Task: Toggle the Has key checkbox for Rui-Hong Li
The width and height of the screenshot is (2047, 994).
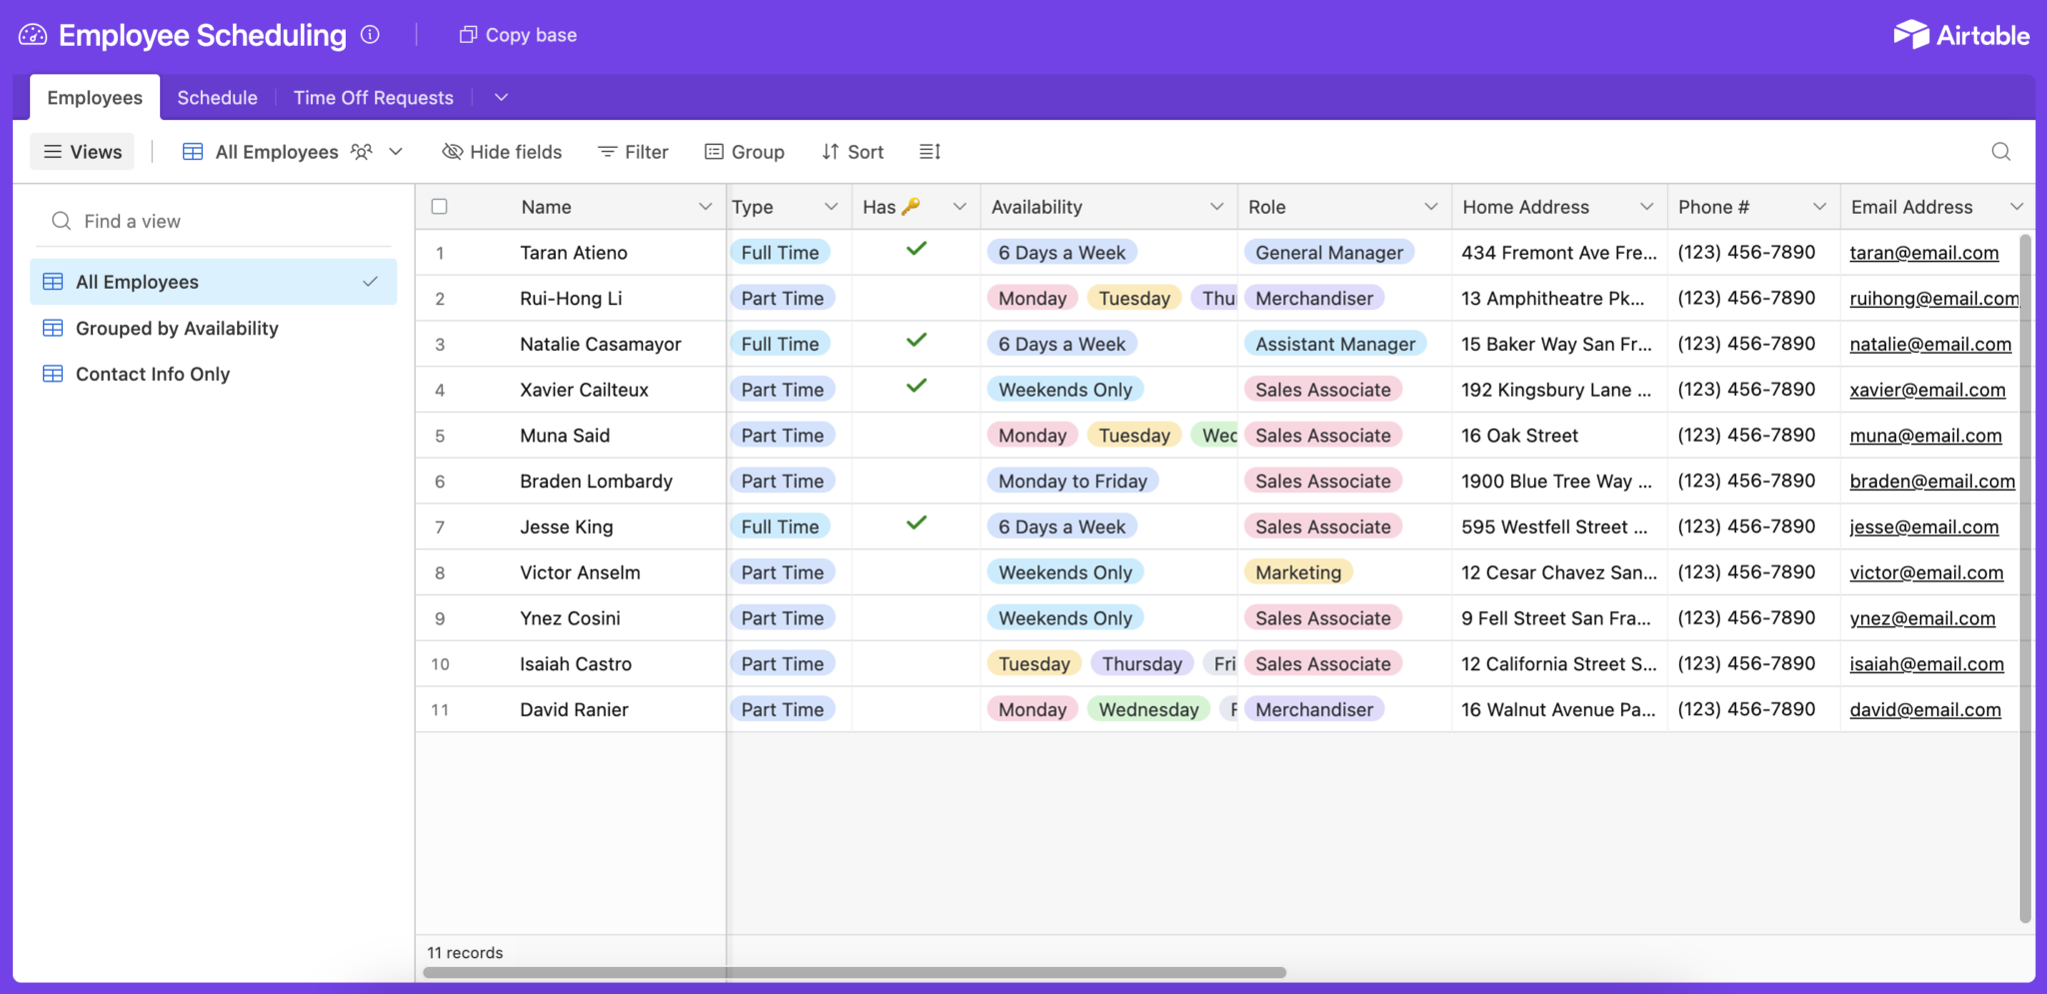Action: (915, 298)
